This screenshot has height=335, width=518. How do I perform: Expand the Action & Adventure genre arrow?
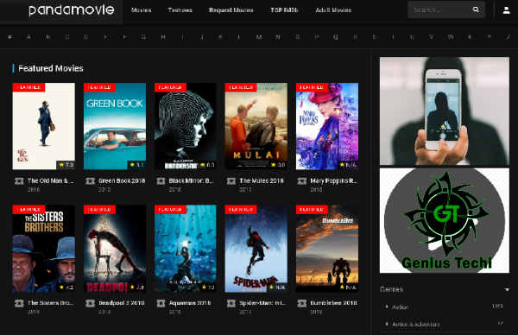coord(387,324)
